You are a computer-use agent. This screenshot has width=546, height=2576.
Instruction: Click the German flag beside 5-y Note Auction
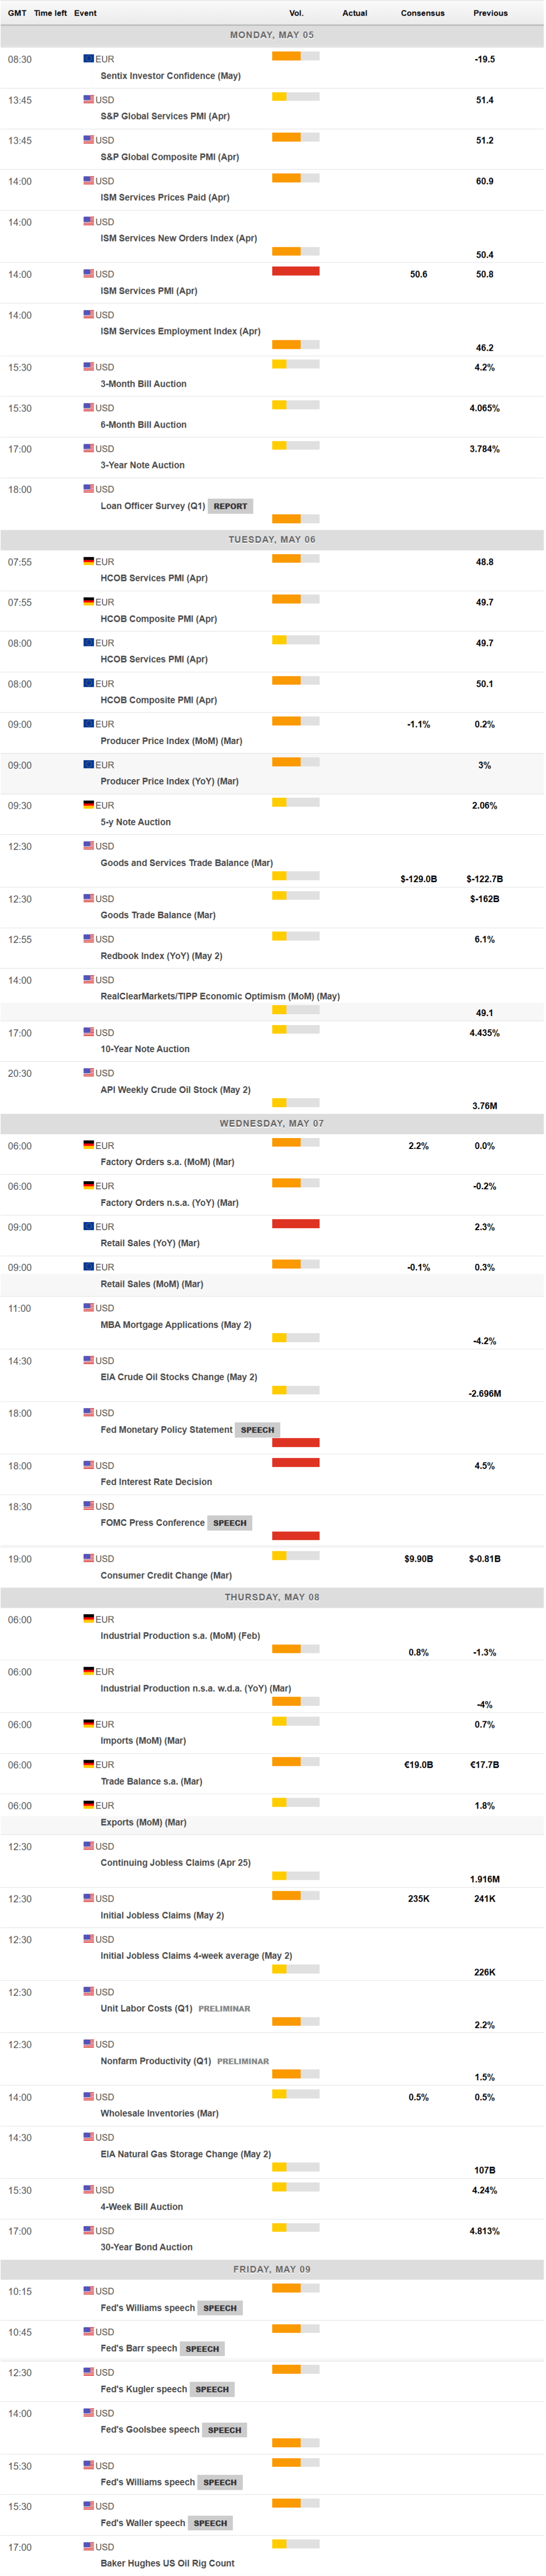(88, 805)
